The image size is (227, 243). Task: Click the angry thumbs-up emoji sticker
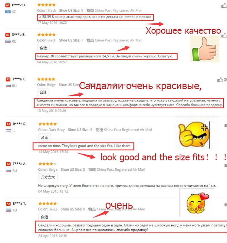pos(194,135)
